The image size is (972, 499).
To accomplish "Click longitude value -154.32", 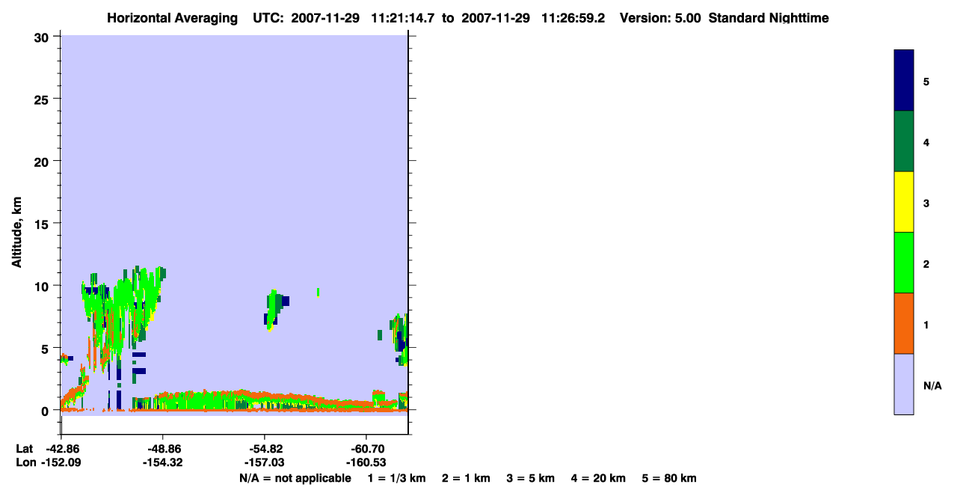I will tap(163, 463).
